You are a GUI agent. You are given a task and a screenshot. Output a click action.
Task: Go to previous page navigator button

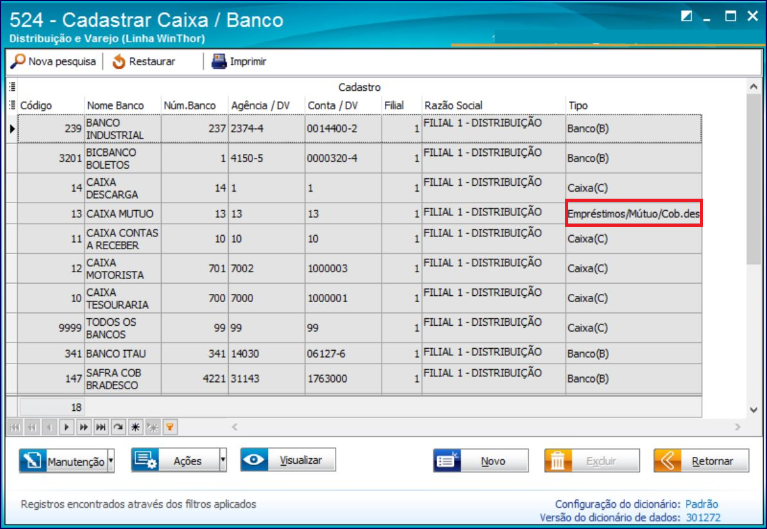click(31, 427)
